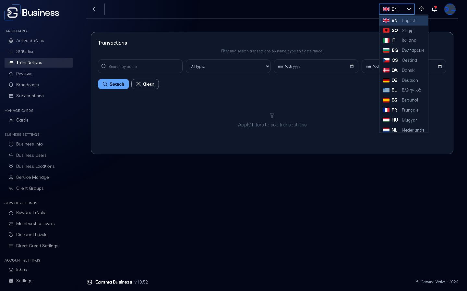Open the user profile avatar
467x291 pixels.
450,9
